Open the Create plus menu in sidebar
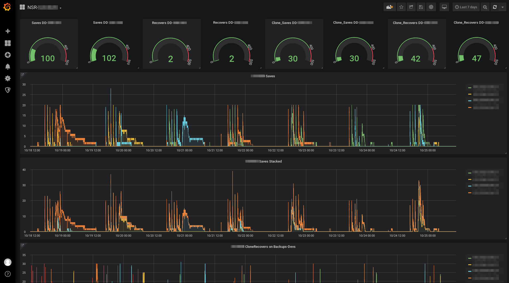The image size is (509, 283). pos(8,31)
